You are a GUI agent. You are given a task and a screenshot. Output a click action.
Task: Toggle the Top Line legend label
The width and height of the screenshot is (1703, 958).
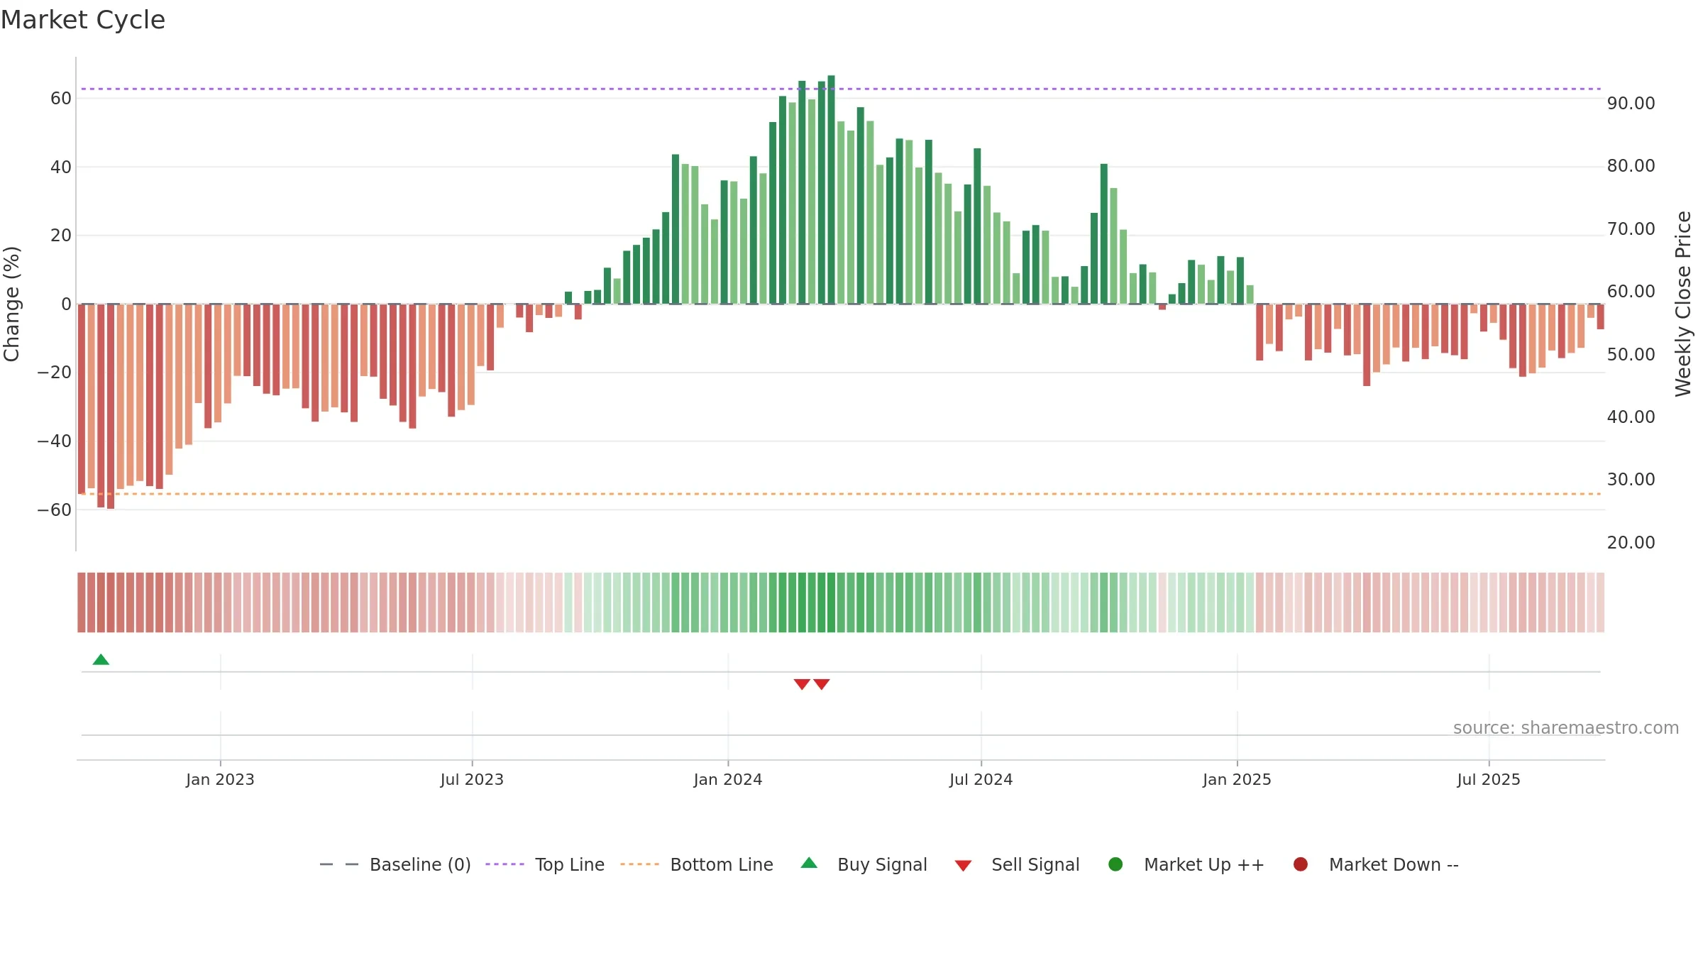tap(570, 864)
